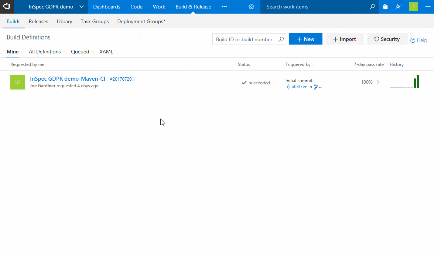Open the InSpec GDPR demo-Maven-CI definition link
Image resolution: width=434 pixels, height=256 pixels.
pyautogui.click(x=68, y=79)
